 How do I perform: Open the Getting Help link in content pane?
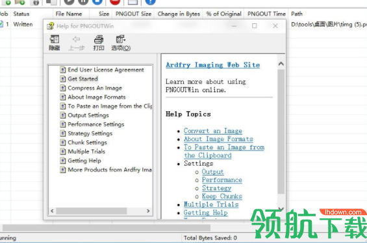[205, 212]
